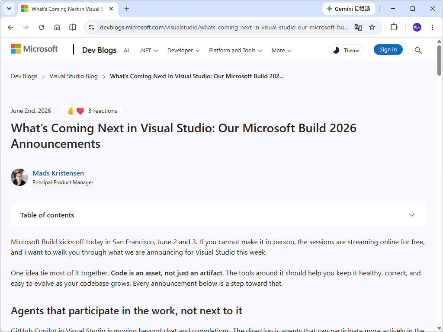Expand the .NET menu
The width and height of the screenshot is (443, 332).
149,51
